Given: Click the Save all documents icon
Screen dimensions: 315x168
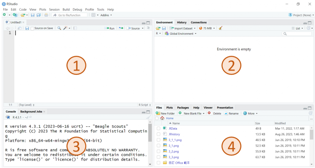Looking at the screenshot, I should pyautogui.click(x=38, y=15).
